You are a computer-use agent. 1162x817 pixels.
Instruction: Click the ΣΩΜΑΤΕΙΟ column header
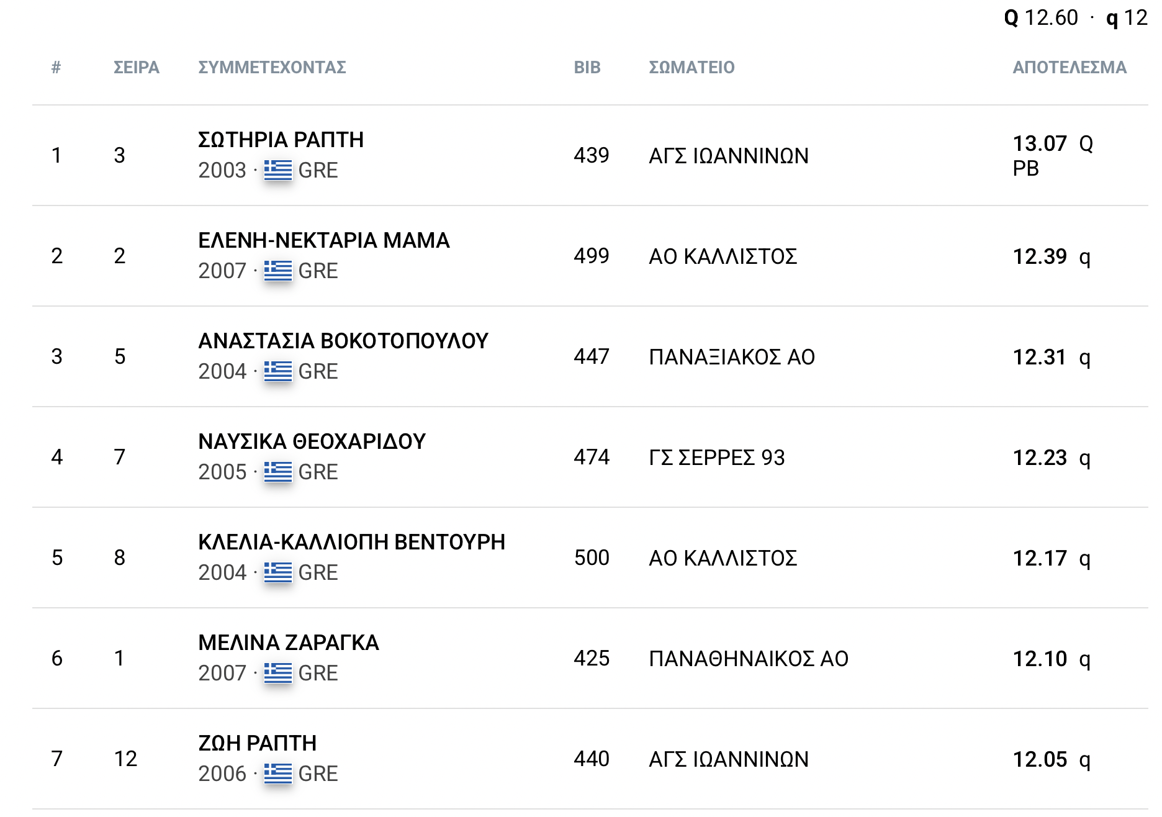tap(691, 67)
